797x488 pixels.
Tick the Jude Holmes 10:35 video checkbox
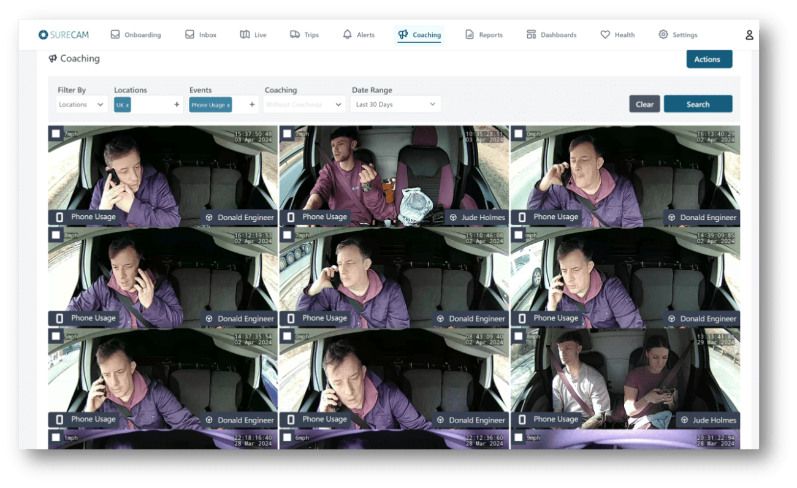[x=287, y=134]
